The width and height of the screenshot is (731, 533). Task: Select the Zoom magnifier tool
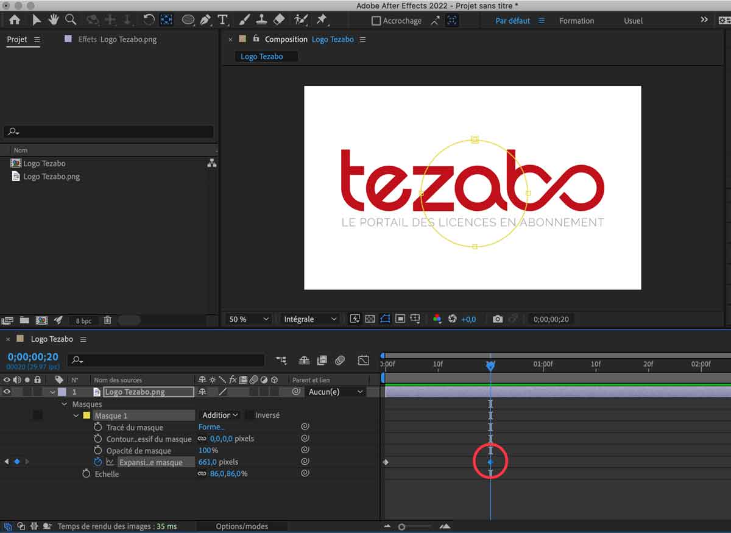tap(71, 20)
